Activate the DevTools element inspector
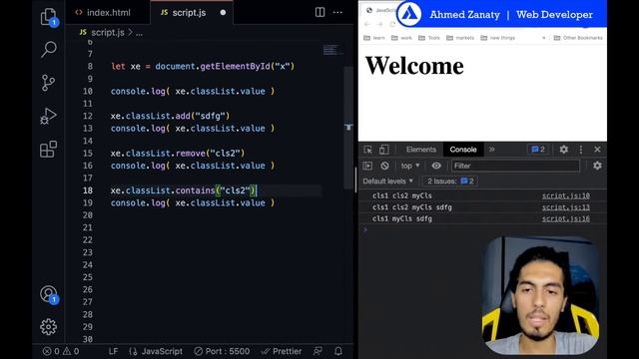This screenshot has width=639, height=359. (x=367, y=150)
